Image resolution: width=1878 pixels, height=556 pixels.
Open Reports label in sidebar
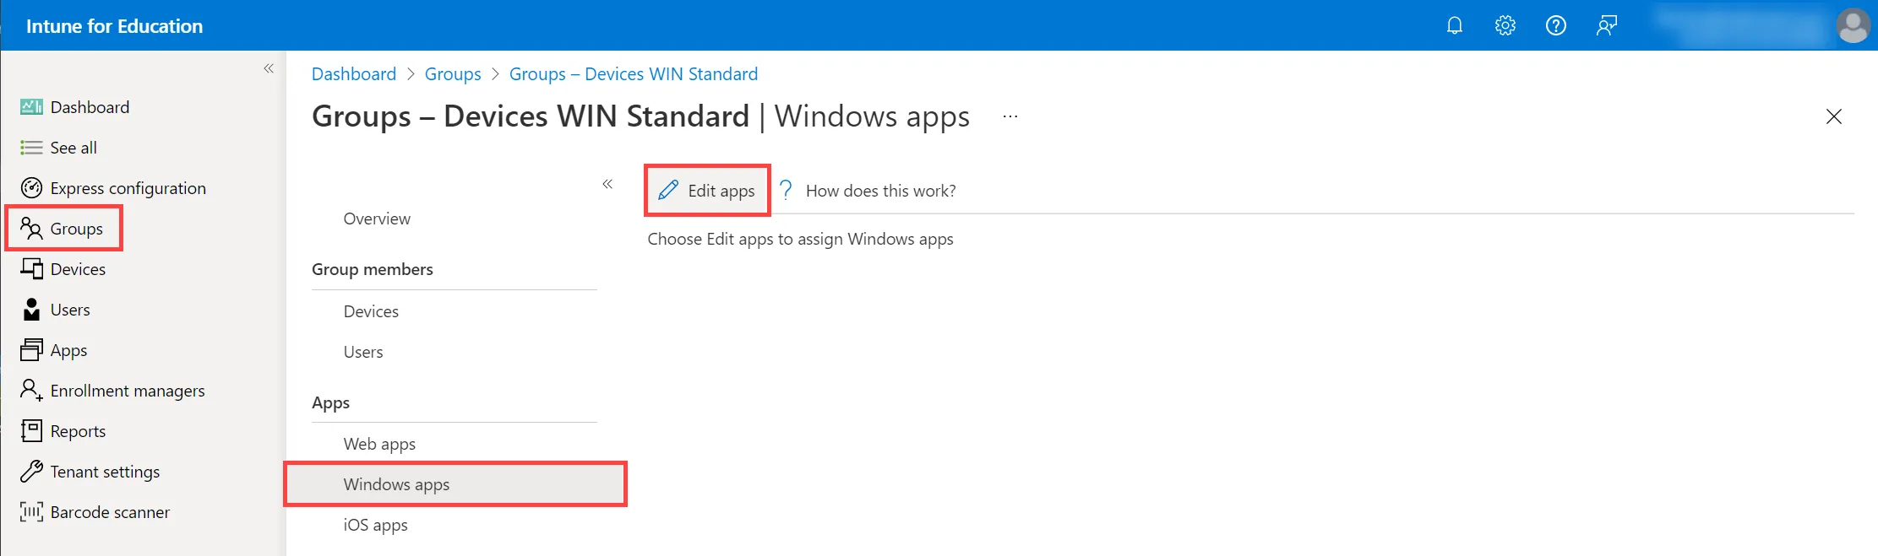(x=78, y=431)
